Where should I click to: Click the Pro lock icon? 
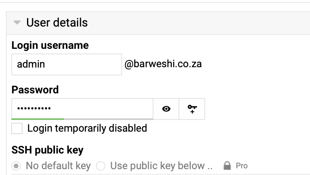[x=227, y=166]
